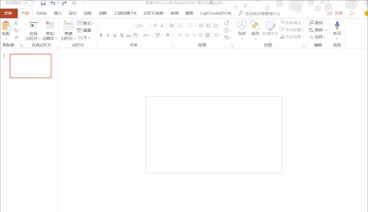Click the Save icon in the title bar
Viewport: 368px width, 212px height.
43,3
